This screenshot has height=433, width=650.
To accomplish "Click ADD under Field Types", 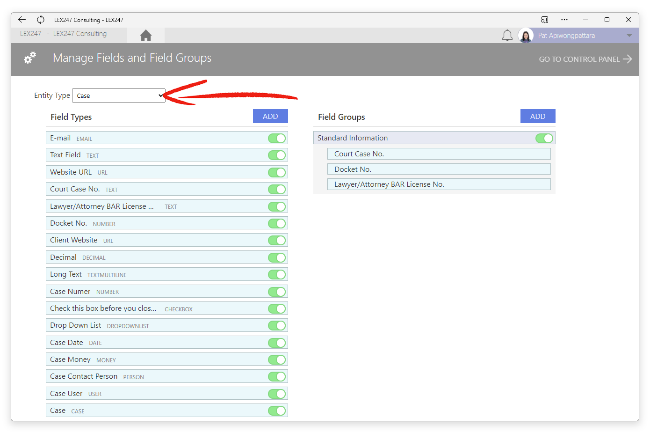I will coord(270,116).
